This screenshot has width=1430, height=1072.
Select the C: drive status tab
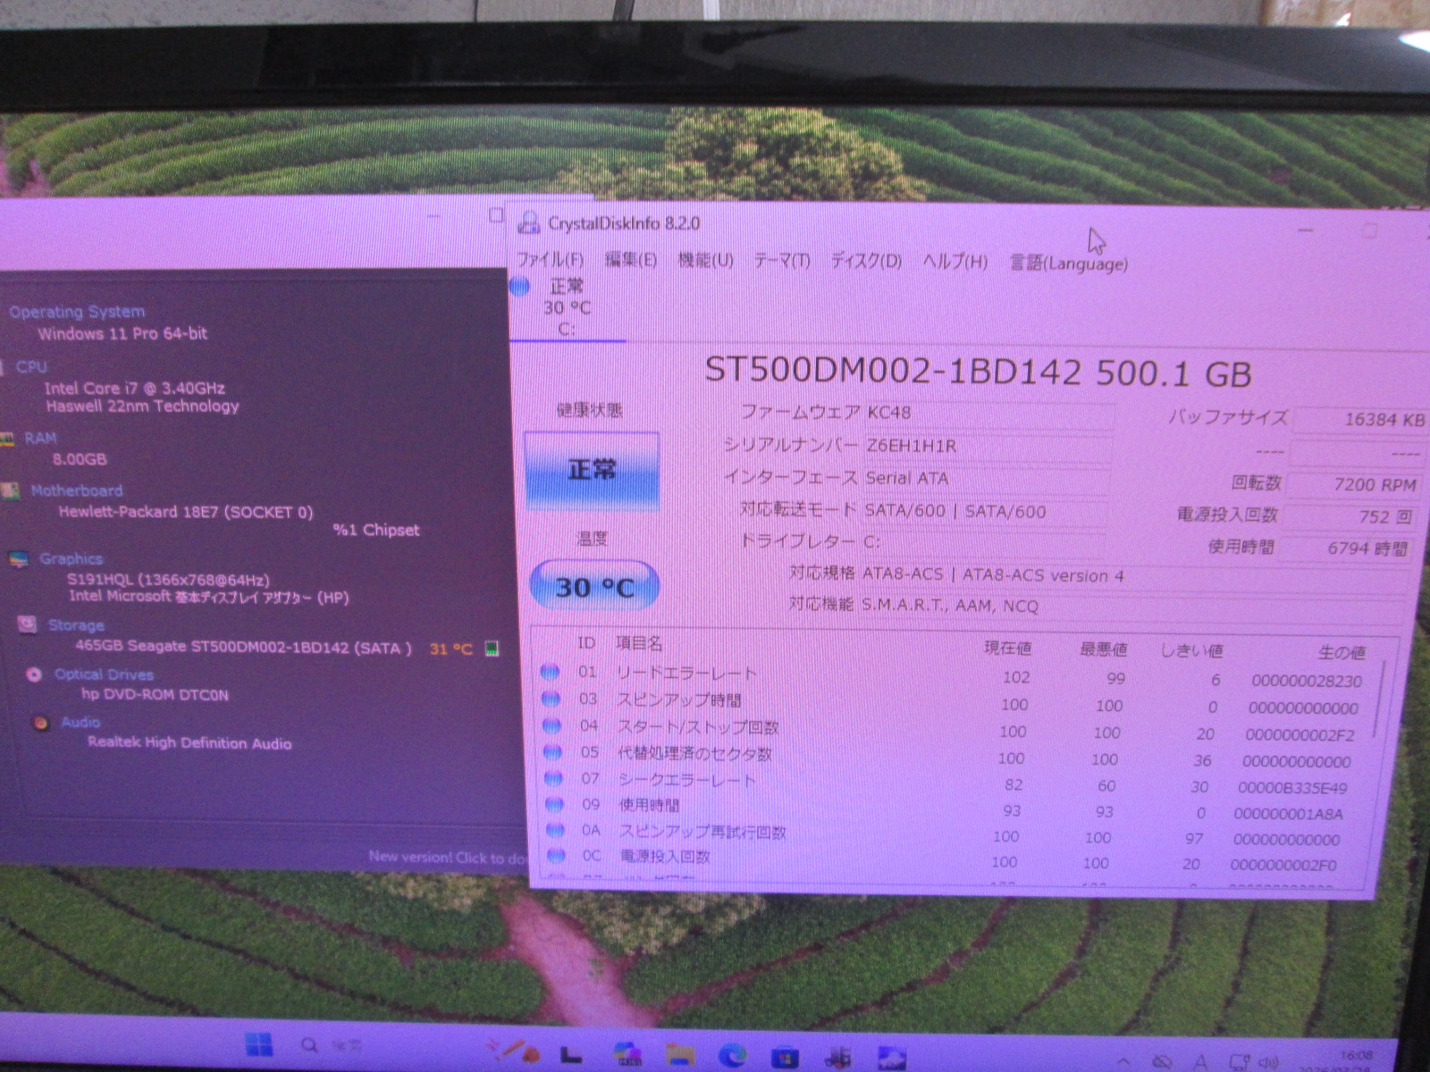tap(565, 307)
